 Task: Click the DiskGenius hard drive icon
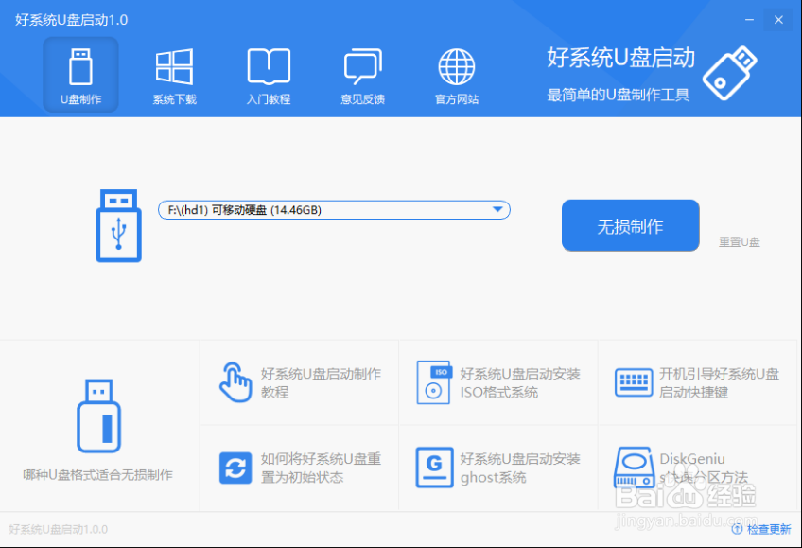tap(634, 468)
